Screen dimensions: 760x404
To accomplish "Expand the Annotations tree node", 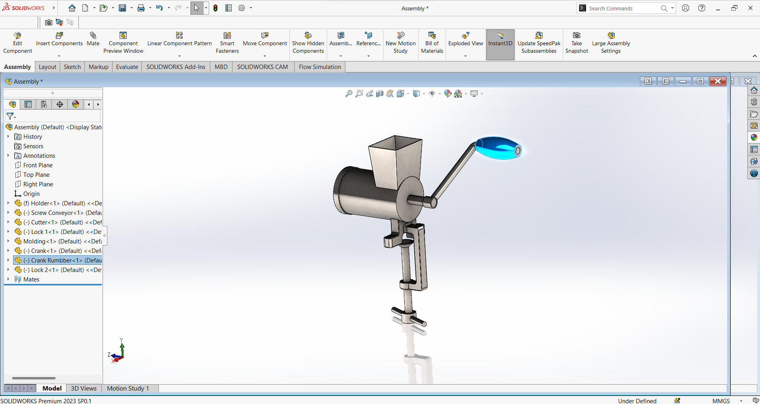I will [x=8, y=155].
